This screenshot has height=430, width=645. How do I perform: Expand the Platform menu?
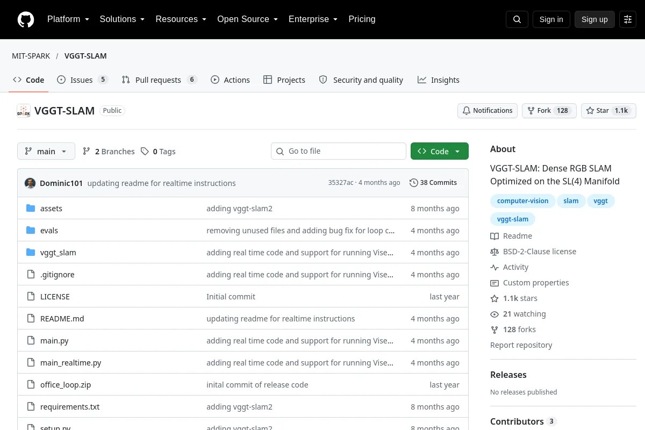coord(68,19)
